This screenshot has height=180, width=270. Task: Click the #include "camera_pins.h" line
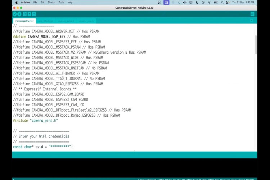point(35,121)
